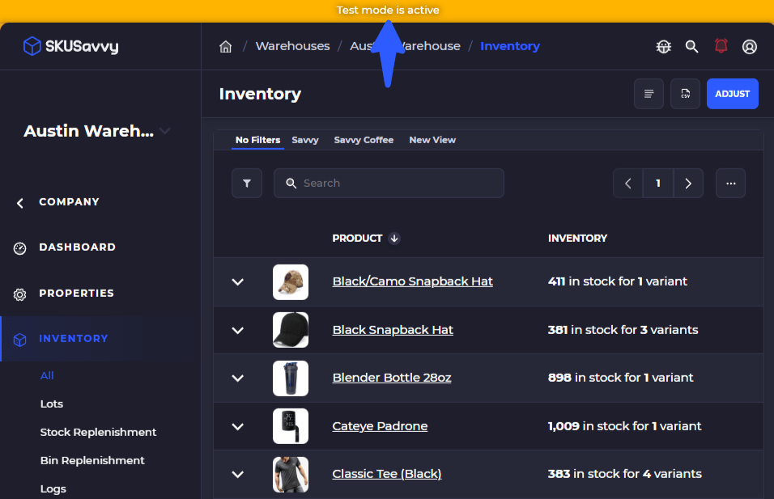Viewport: 774px width, 499px height.
Task: Switch to the Savvy view tab
Action: 305,140
